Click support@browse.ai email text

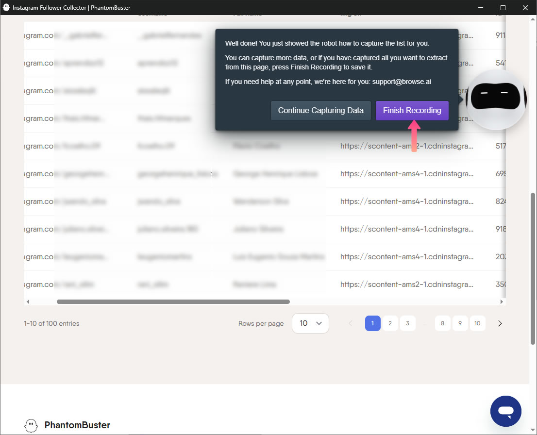click(402, 82)
